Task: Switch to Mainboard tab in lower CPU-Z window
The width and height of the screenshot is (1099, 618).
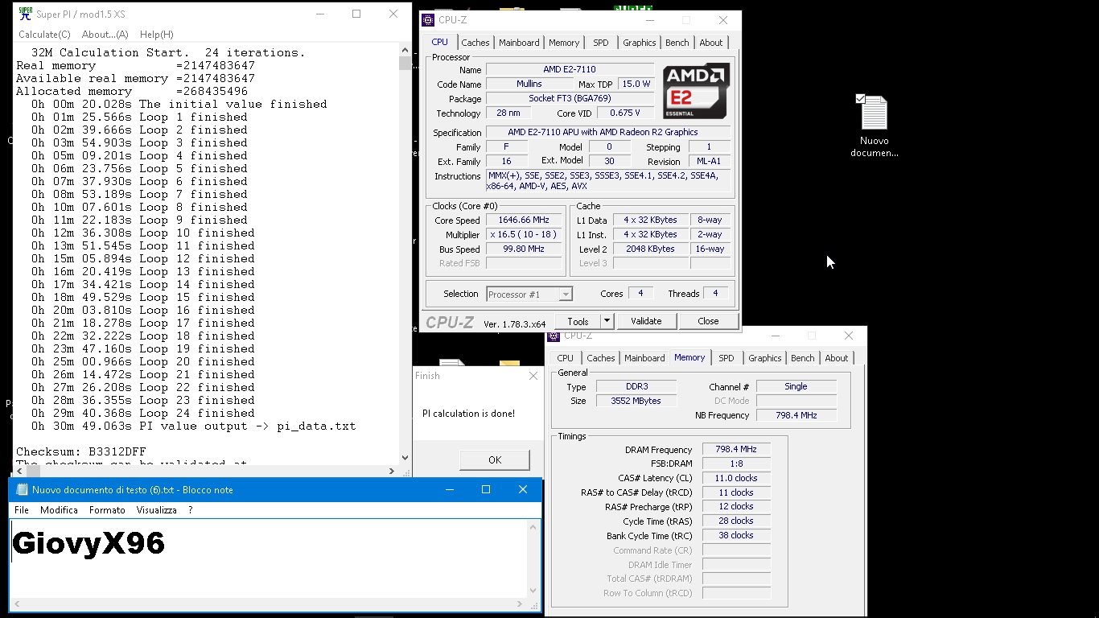Action: pyautogui.click(x=644, y=358)
